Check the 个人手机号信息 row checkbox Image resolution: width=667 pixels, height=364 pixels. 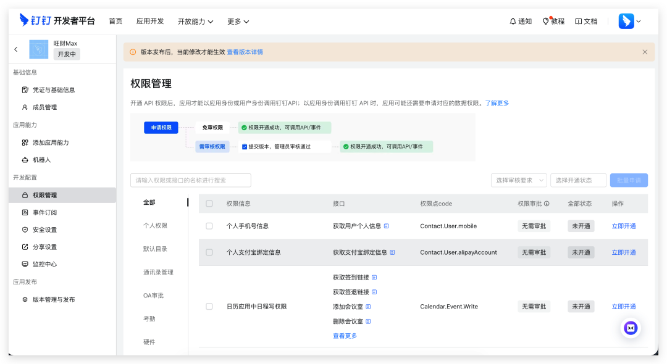209,226
